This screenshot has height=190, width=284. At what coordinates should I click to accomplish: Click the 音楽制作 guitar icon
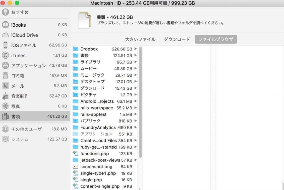tap(6, 96)
